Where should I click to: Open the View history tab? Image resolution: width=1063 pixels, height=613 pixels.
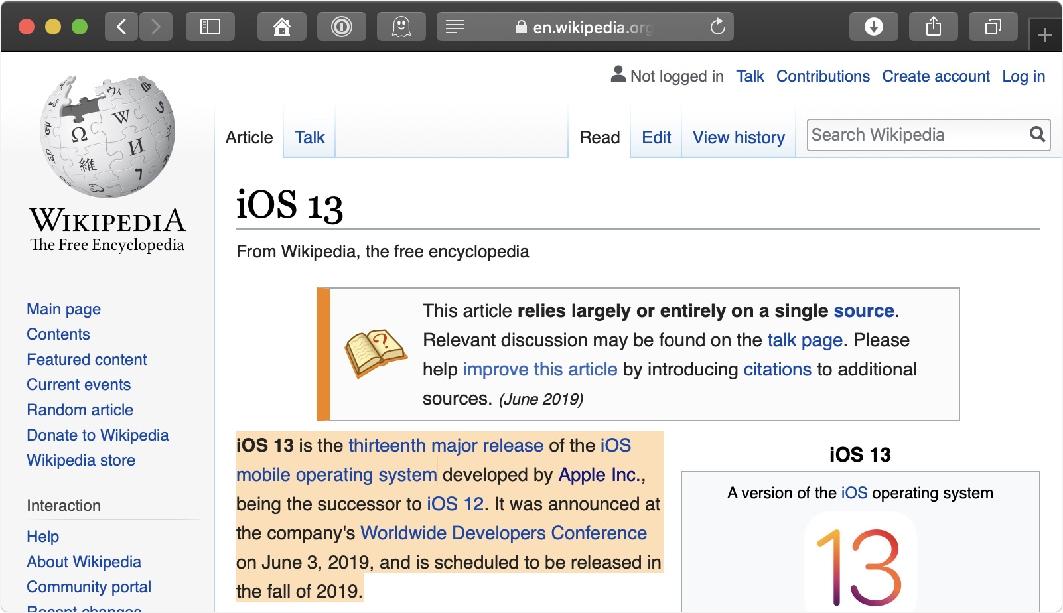pos(739,137)
